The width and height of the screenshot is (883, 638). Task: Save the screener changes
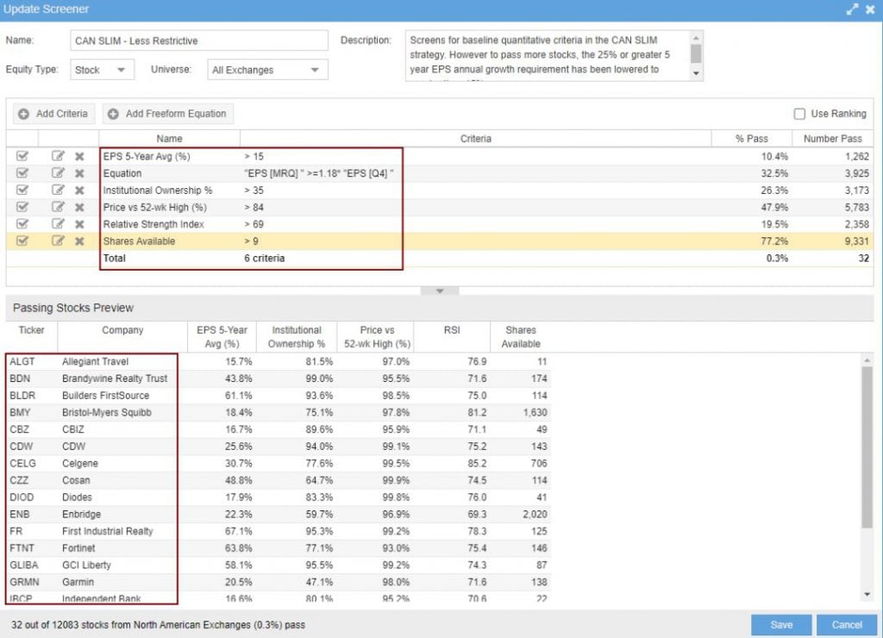click(x=781, y=624)
